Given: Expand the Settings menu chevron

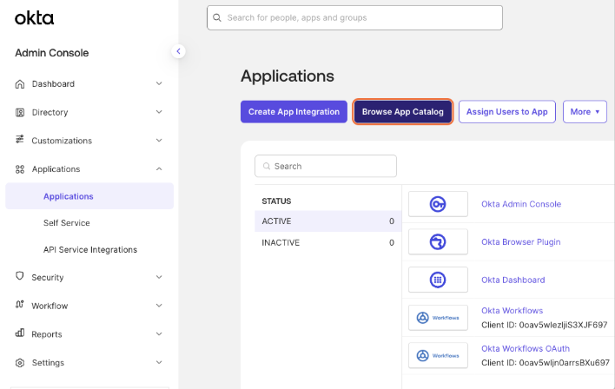Looking at the screenshot, I should tap(159, 362).
